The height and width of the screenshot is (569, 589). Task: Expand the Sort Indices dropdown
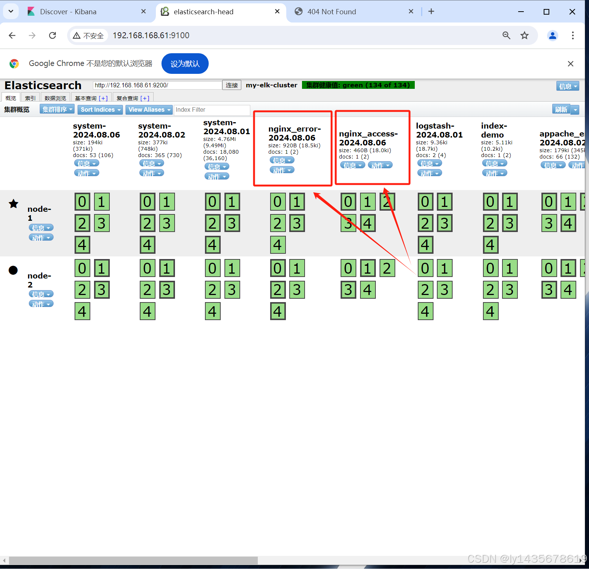click(x=100, y=109)
